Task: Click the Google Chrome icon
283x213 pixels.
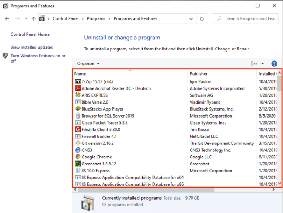Action: pyautogui.click(x=78, y=157)
